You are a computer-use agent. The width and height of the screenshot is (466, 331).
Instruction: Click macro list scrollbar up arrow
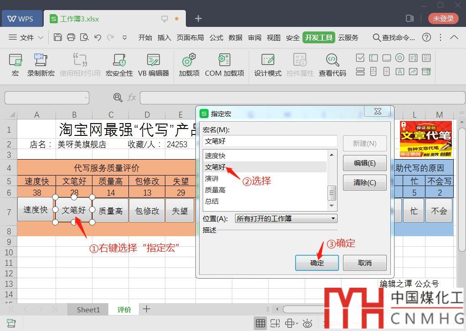(332, 155)
